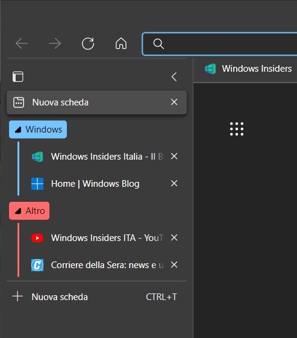Close the Corriere della Sera tab
The width and height of the screenshot is (297, 338).
[x=174, y=264]
